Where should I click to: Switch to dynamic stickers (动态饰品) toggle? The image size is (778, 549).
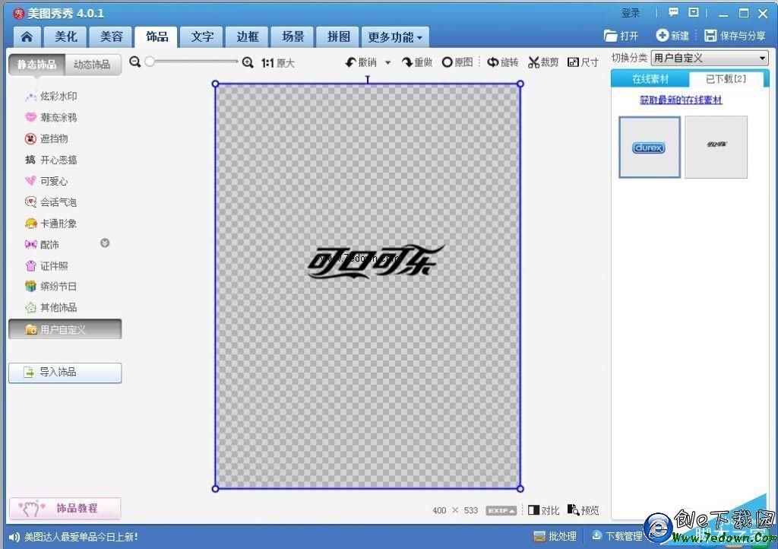[92, 65]
